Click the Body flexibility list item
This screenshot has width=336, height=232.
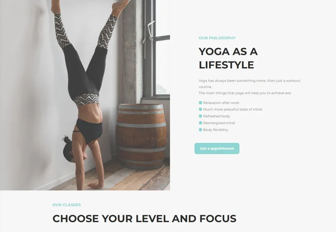pos(215,130)
